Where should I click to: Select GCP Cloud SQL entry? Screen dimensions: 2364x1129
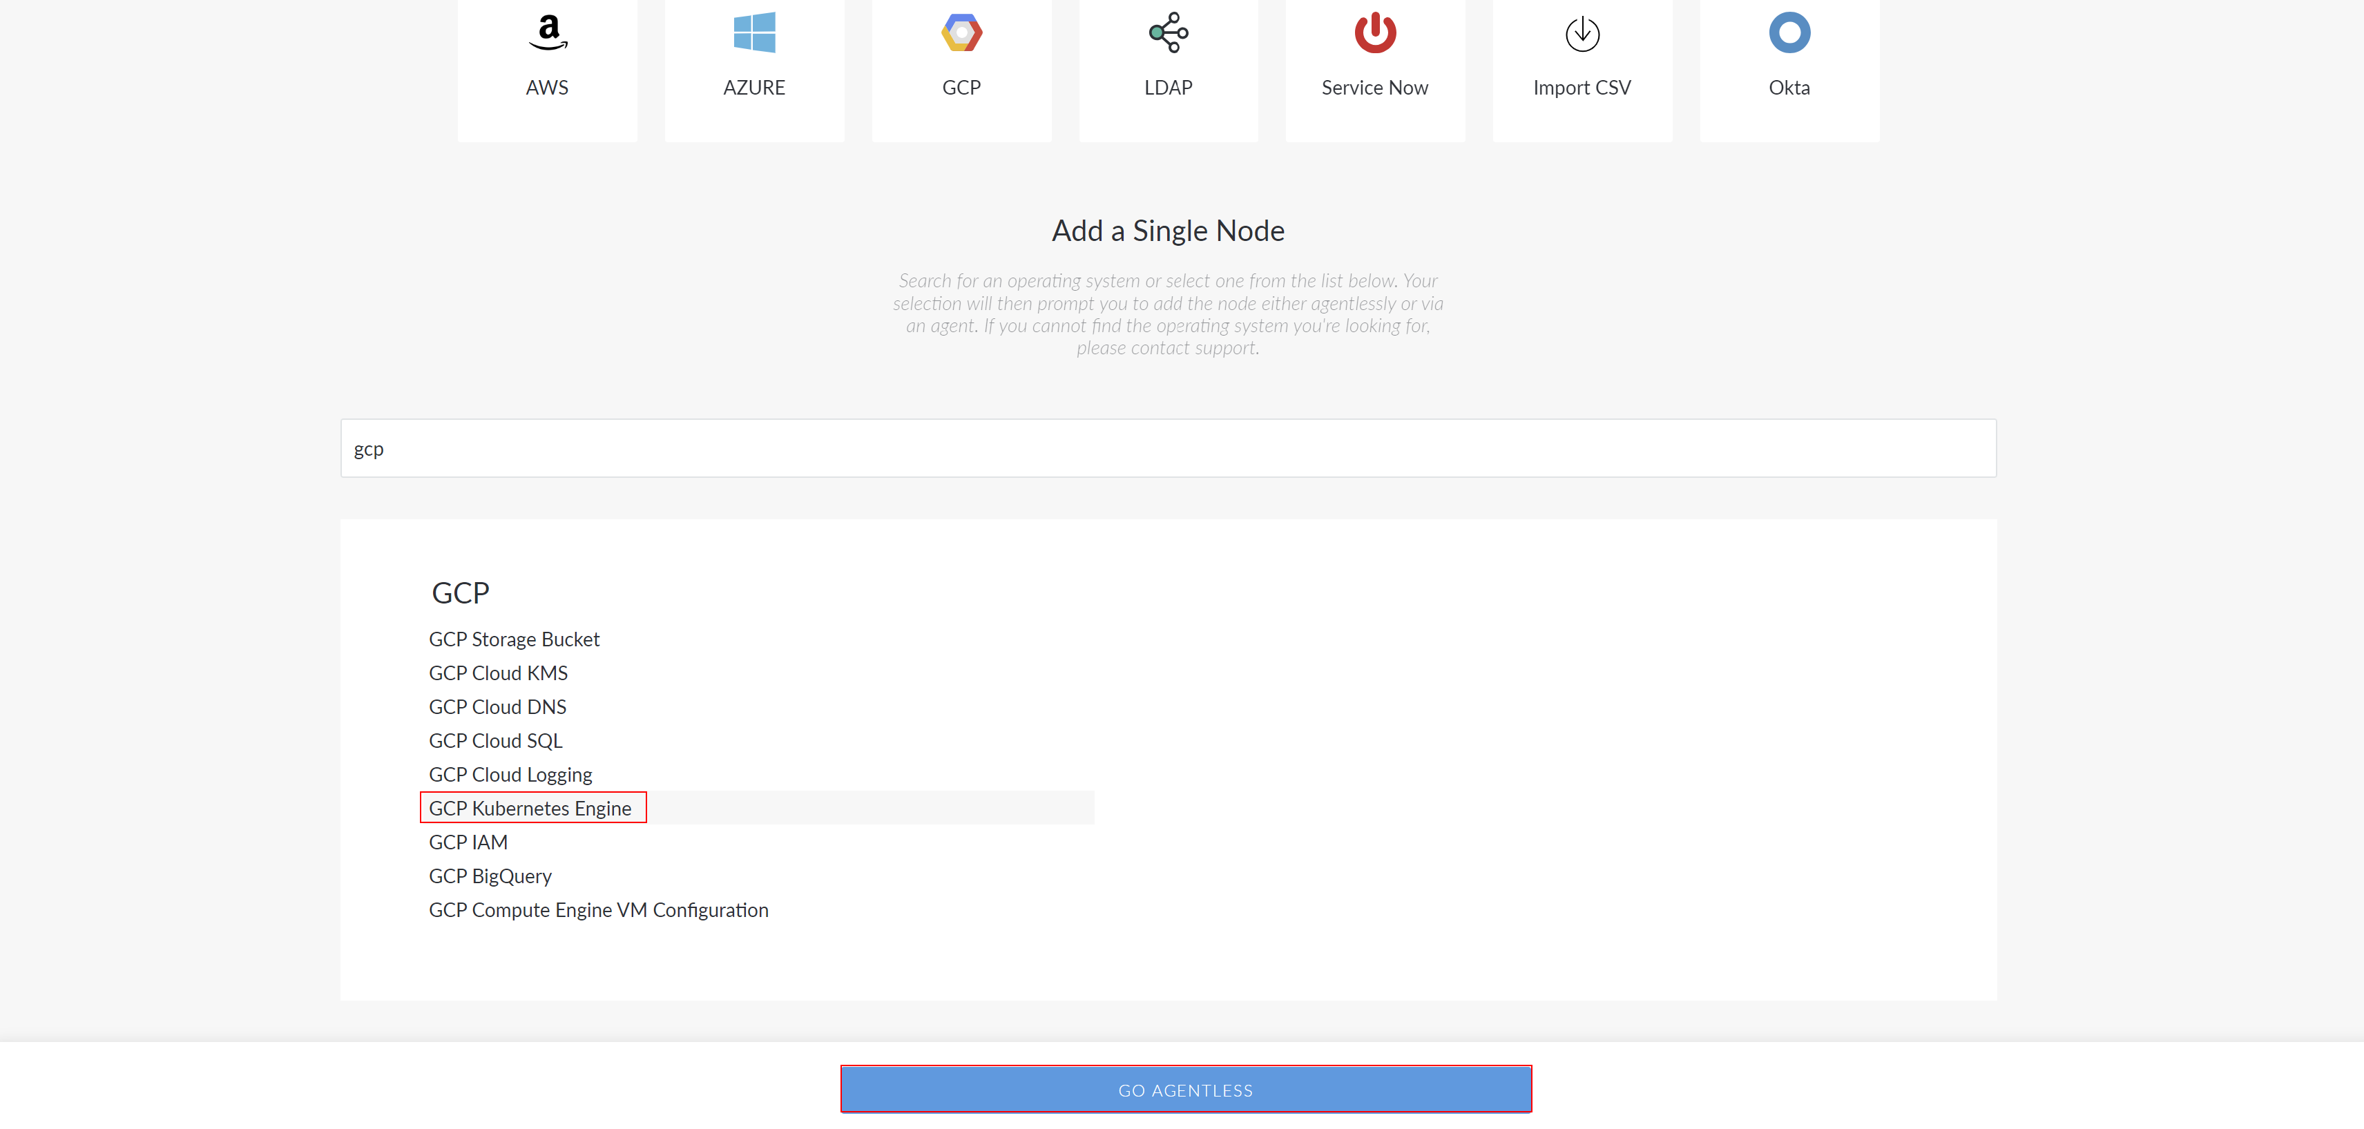pos(496,741)
